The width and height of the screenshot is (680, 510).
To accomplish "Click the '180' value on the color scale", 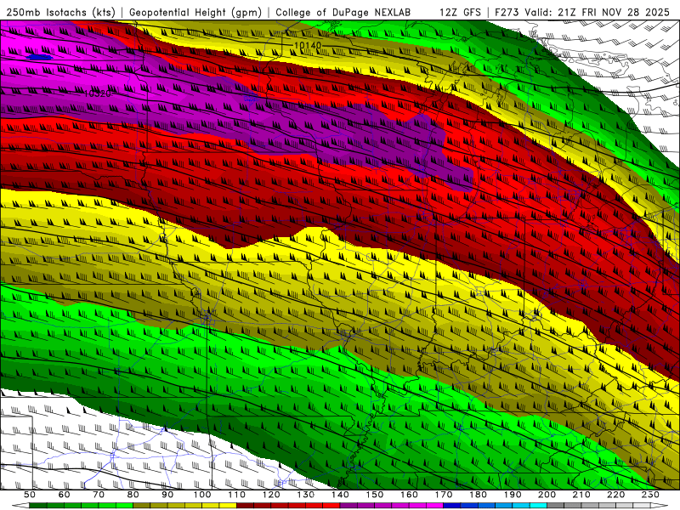I will 478,495.
